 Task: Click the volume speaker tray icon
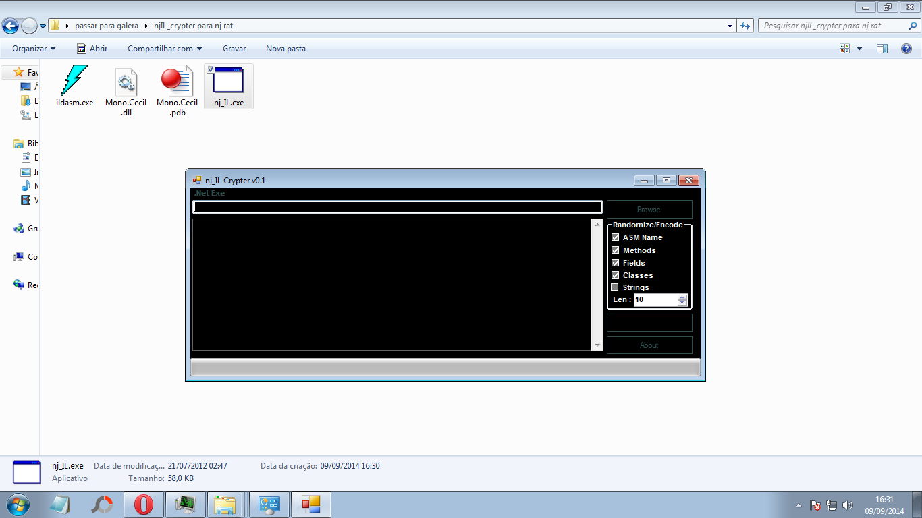[848, 505]
